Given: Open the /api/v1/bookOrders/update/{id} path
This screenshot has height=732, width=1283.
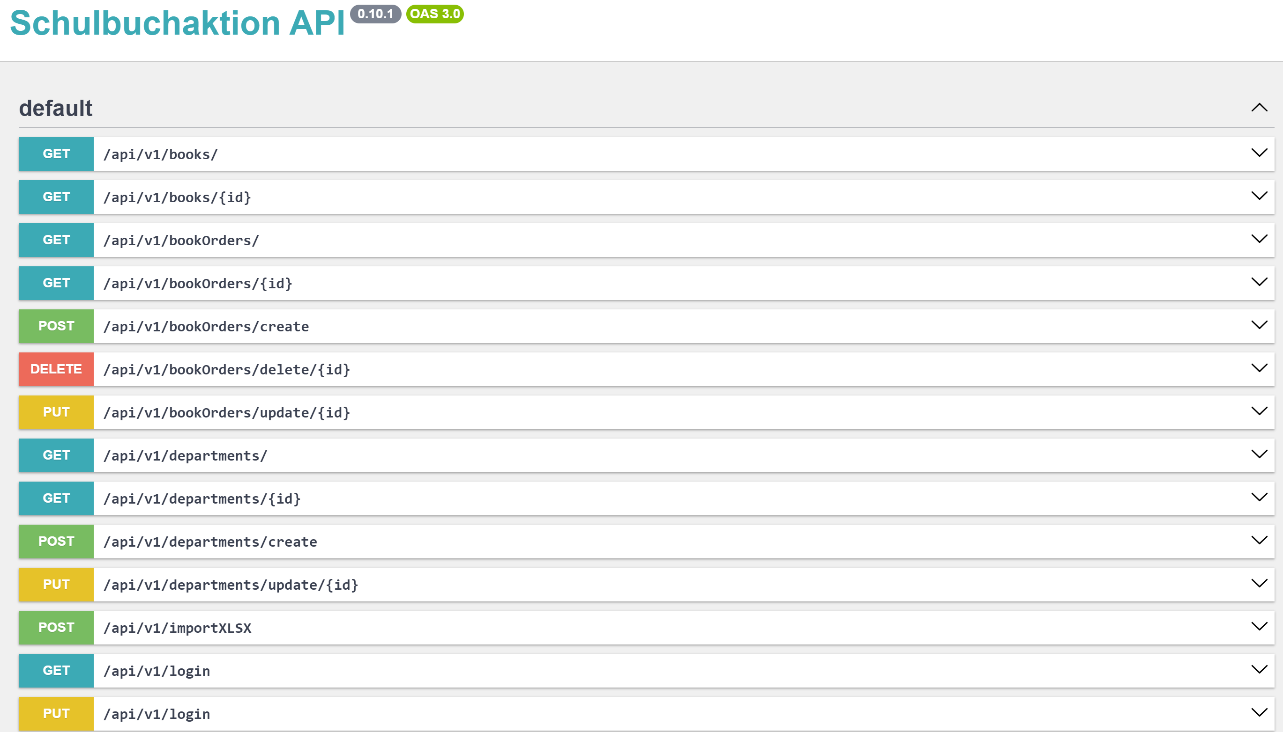Looking at the screenshot, I should pyautogui.click(x=227, y=413).
